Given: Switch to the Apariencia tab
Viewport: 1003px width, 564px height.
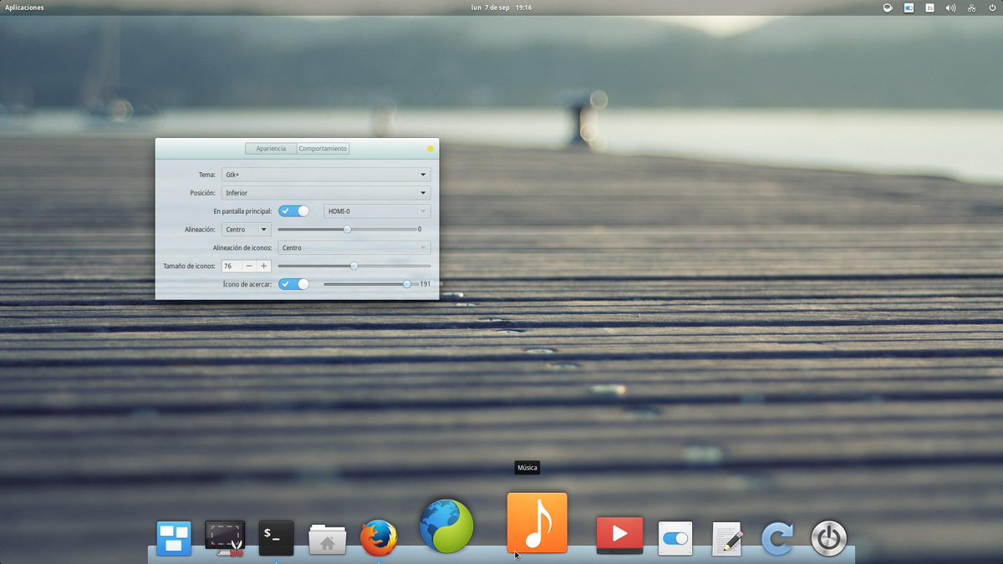Looking at the screenshot, I should (x=271, y=149).
